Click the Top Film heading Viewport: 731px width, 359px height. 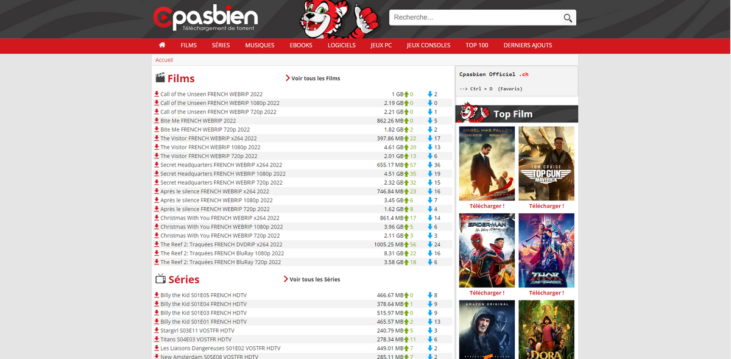[x=513, y=114]
